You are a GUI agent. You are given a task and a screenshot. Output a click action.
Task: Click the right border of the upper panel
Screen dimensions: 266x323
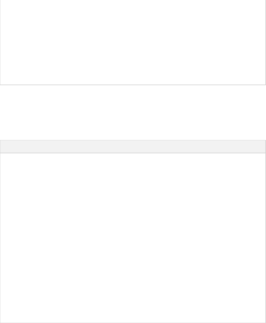[x=266, y=42]
